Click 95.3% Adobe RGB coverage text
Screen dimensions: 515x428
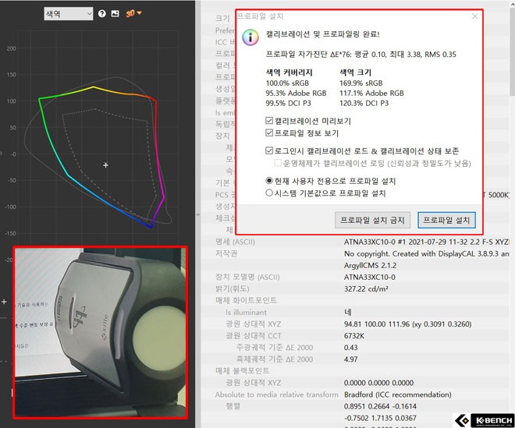click(x=296, y=94)
